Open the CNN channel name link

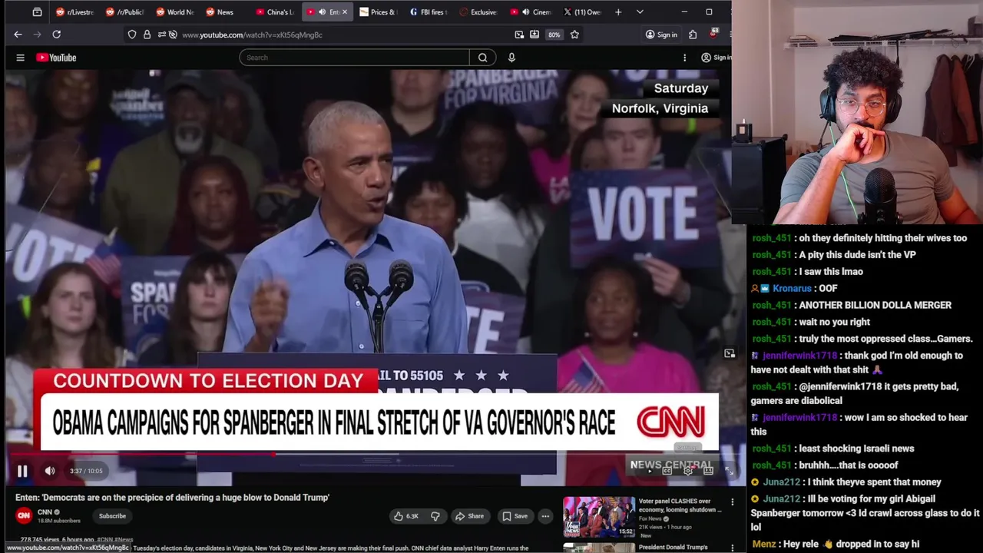(x=45, y=512)
